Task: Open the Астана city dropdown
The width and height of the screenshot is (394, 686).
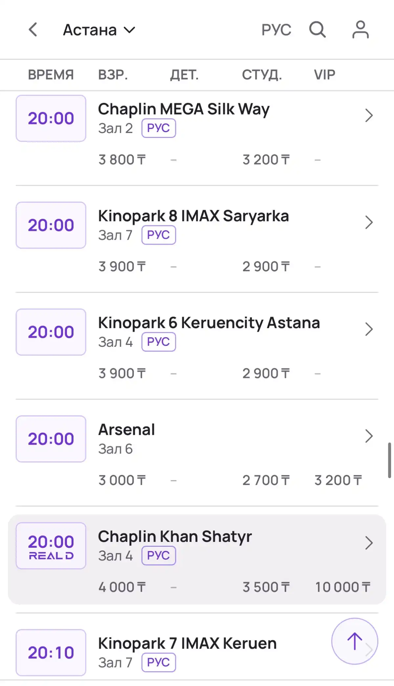Action: tap(99, 30)
